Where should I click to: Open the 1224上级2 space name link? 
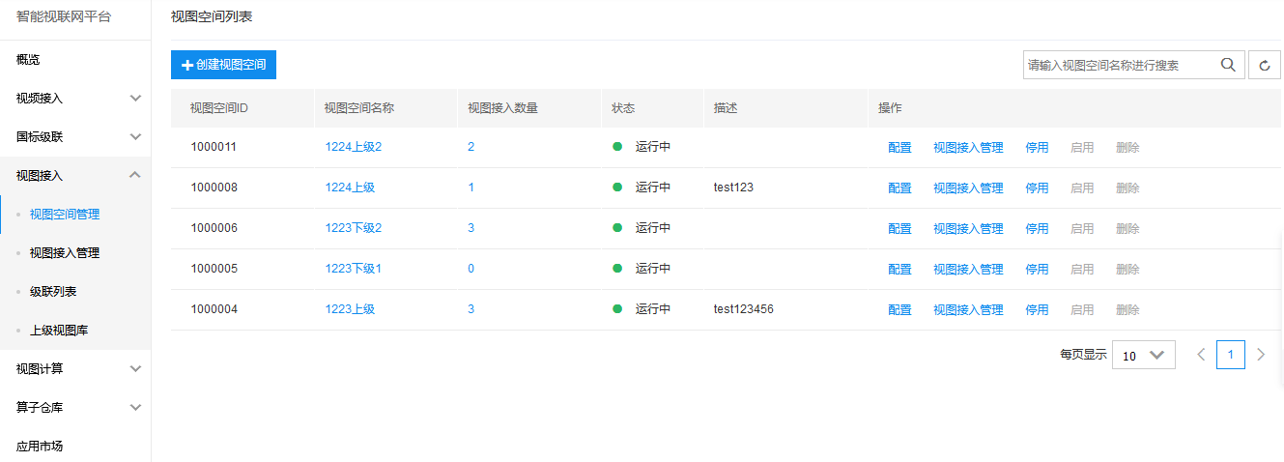coord(354,147)
